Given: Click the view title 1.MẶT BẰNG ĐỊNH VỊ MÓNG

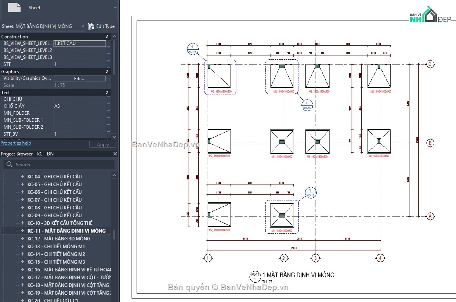Looking at the screenshot, I should [298, 275].
